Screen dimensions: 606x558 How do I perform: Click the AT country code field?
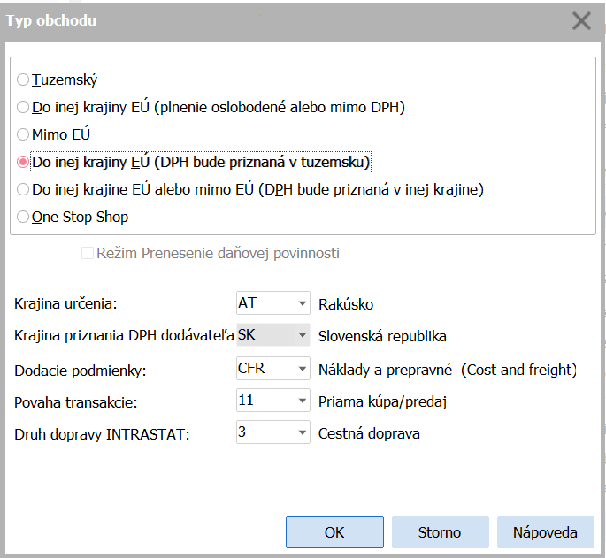[x=264, y=303]
